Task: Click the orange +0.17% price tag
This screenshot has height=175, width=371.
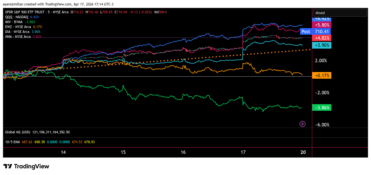Action: click(321, 75)
